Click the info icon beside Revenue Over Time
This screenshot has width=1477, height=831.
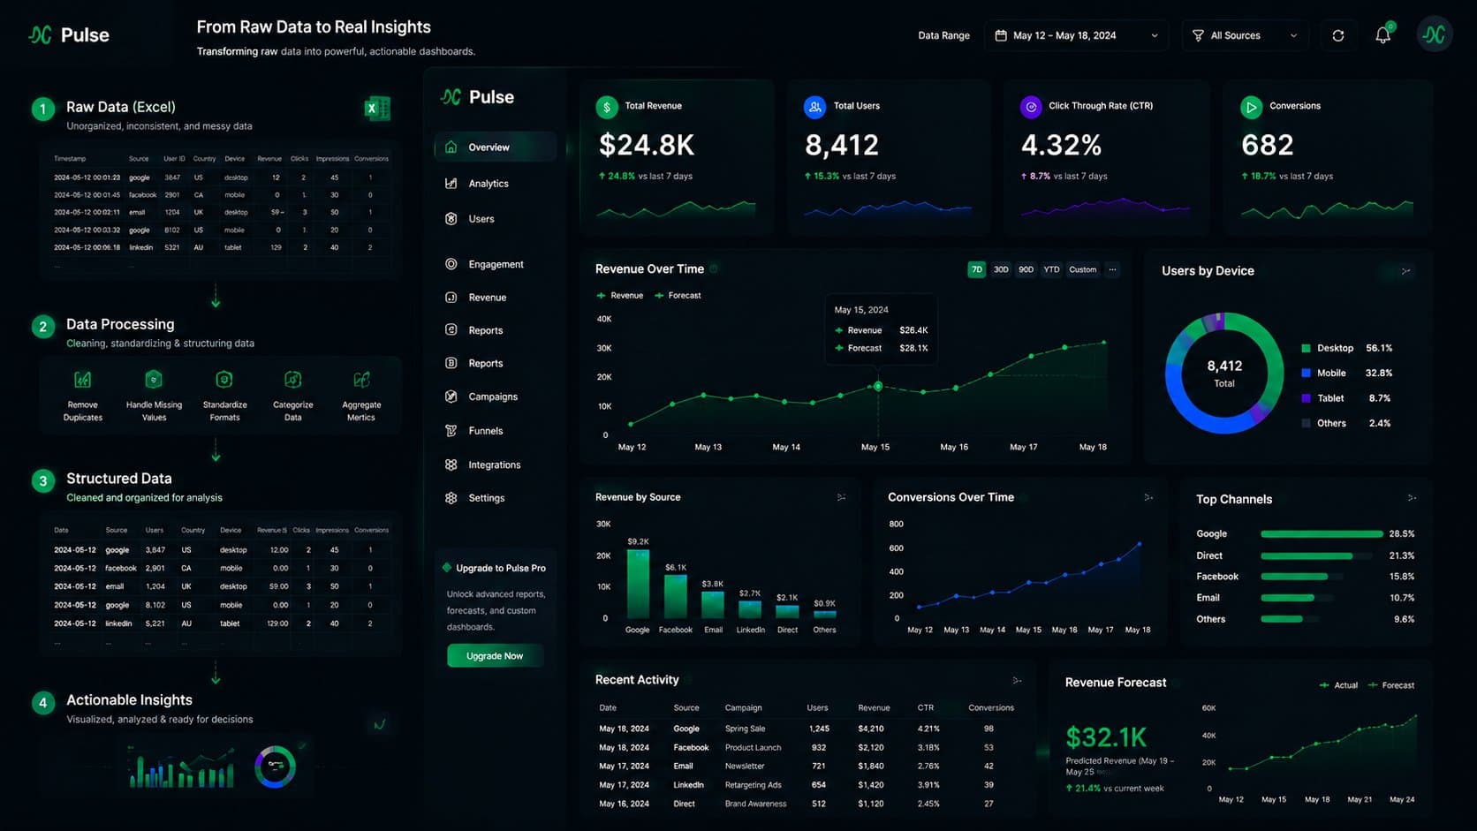pyautogui.click(x=714, y=268)
